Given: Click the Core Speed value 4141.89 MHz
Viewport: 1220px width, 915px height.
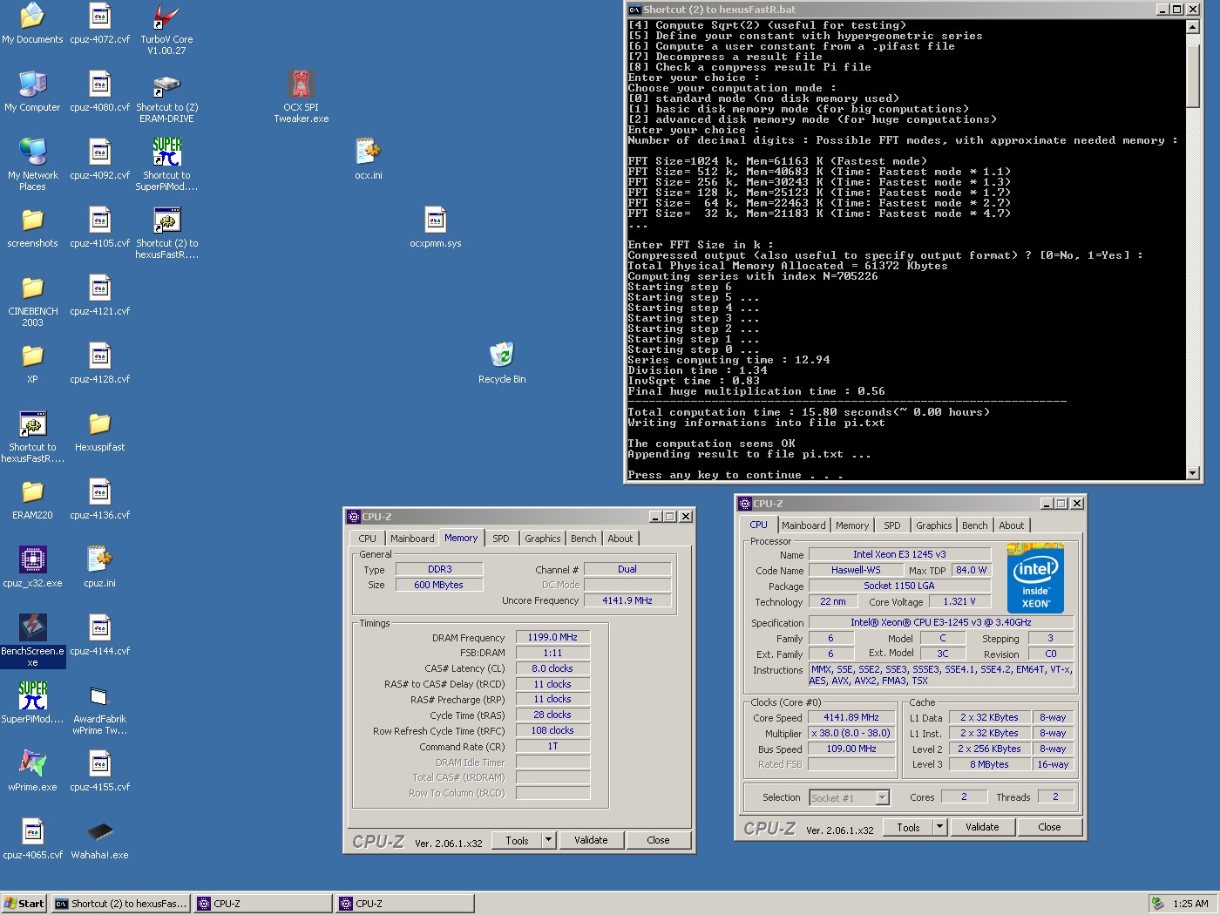Looking at the screenshot, I should coord(851,717).
